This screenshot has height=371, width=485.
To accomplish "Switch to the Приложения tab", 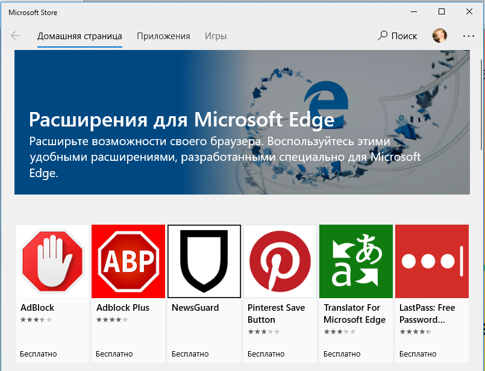I will 163,36.
